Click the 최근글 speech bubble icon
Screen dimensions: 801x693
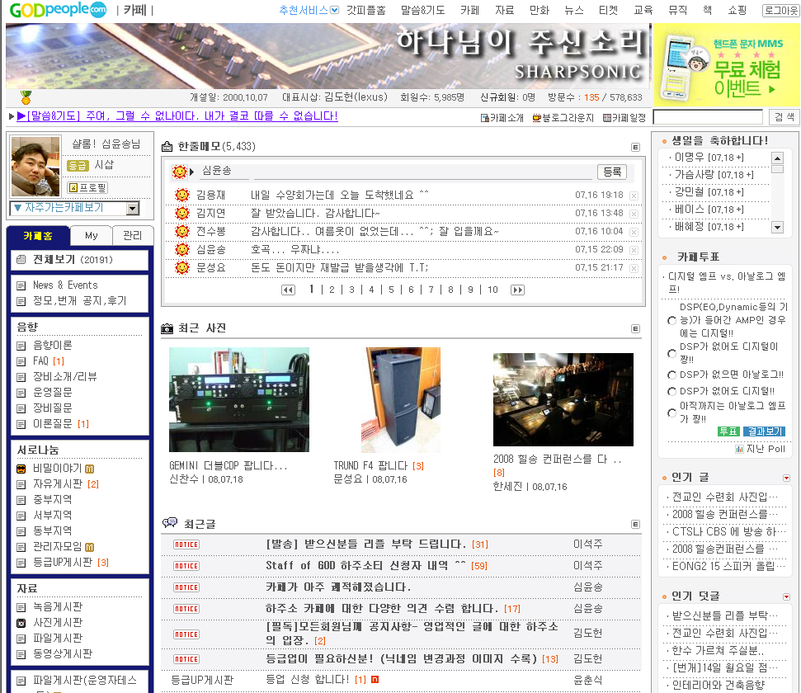tap(170, 523)
